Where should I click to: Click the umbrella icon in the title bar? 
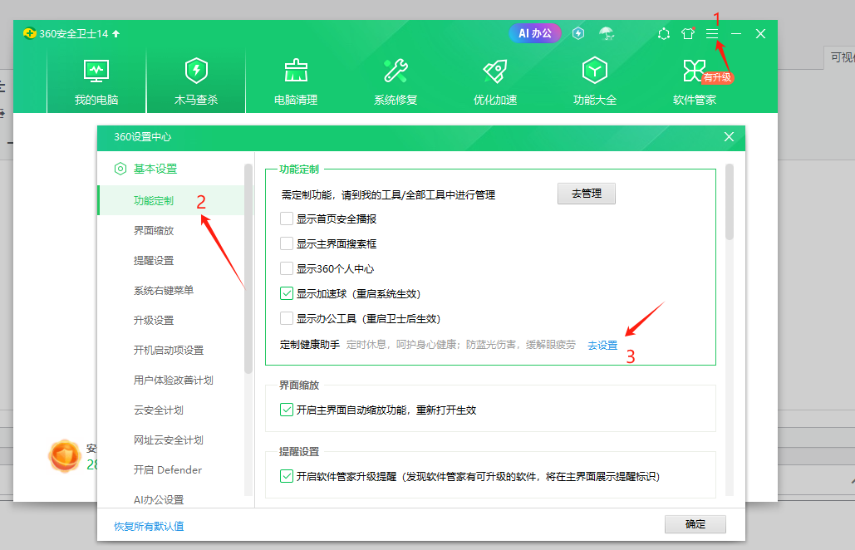tap(607, 34)
